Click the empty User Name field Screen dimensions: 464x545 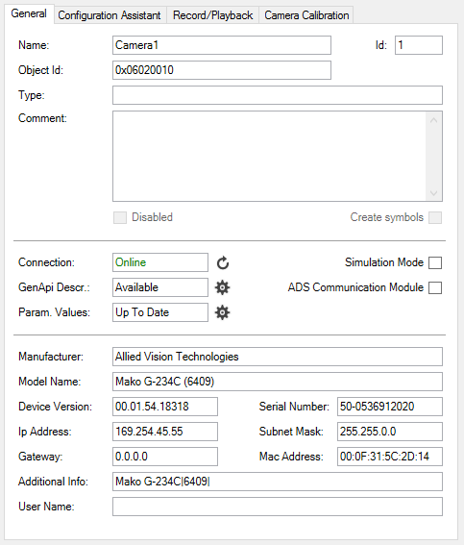(x=278, y=507)
